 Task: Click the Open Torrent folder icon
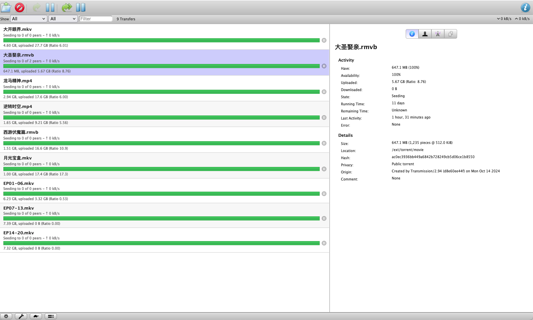point(6,7)
